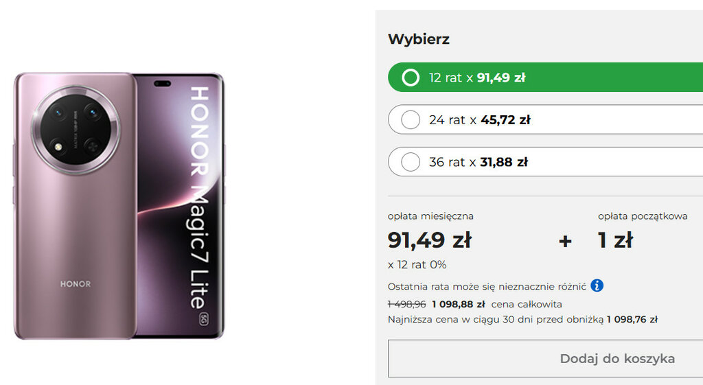Click the large monthly fee 91,49 zł

(x=430, y=240)
